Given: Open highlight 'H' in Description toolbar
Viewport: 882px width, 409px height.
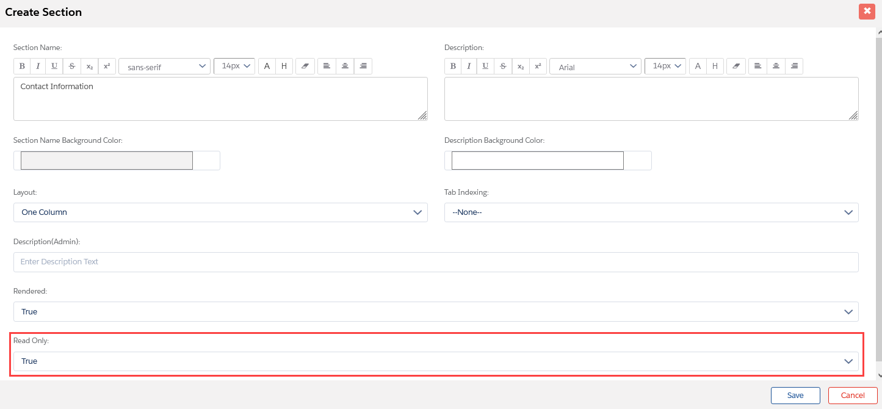Looking at the screenshot, I should pyautogui.click(x=715, y=66).
